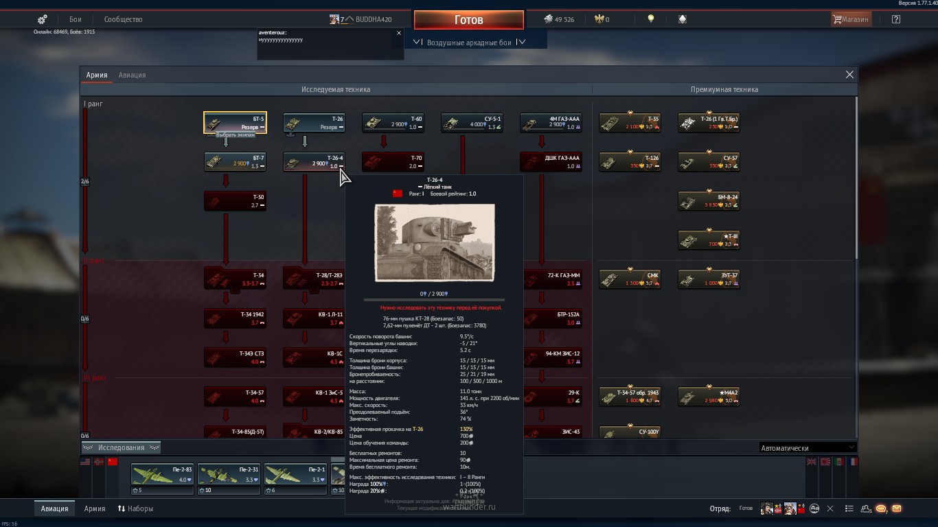This screenshot has height=527, width=938.
Task: Choose the Japan flag nation
Action: coord(825,462)
